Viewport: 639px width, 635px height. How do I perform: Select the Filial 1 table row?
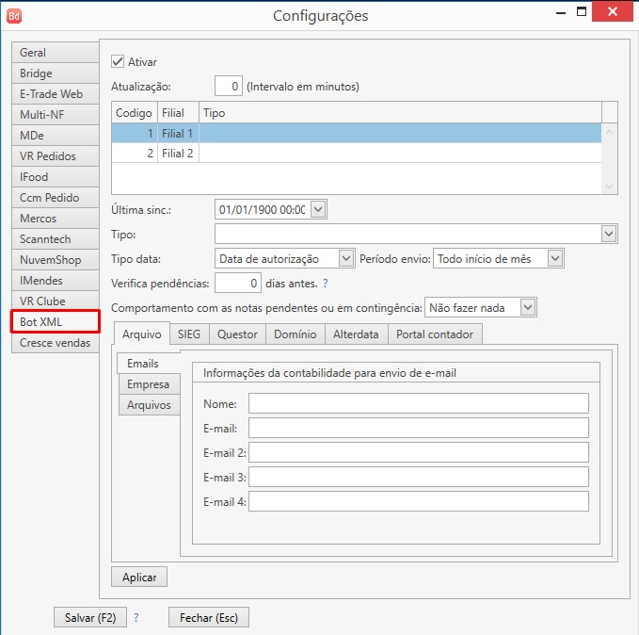pyautogui.click(x=357, y=133)
